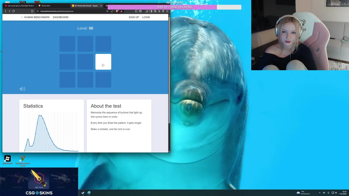The height and width of the screenshot is (196, 349).
Task: Open the music note playlist icon
Action: 147,11
